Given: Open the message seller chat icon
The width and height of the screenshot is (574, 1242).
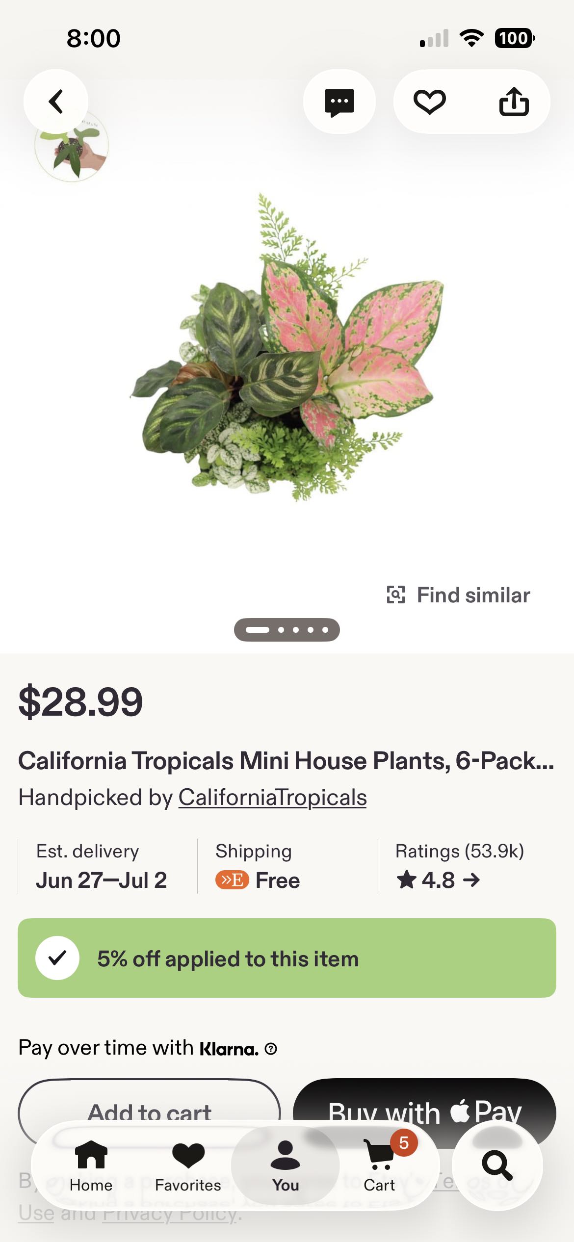Looking at the screenshot, I should (339, 102).
